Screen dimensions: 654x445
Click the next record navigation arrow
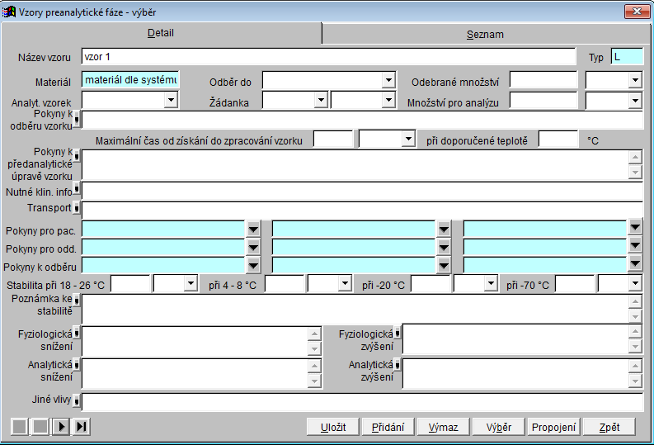(x=60, y=426)
